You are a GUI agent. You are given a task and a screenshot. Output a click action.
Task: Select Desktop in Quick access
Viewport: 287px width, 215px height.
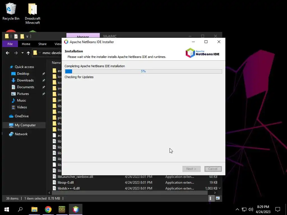point(23,74)
